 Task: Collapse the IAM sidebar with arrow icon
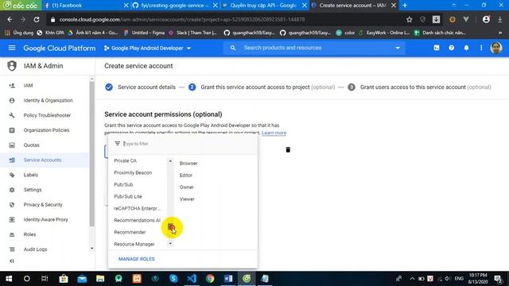click(12, 261)
